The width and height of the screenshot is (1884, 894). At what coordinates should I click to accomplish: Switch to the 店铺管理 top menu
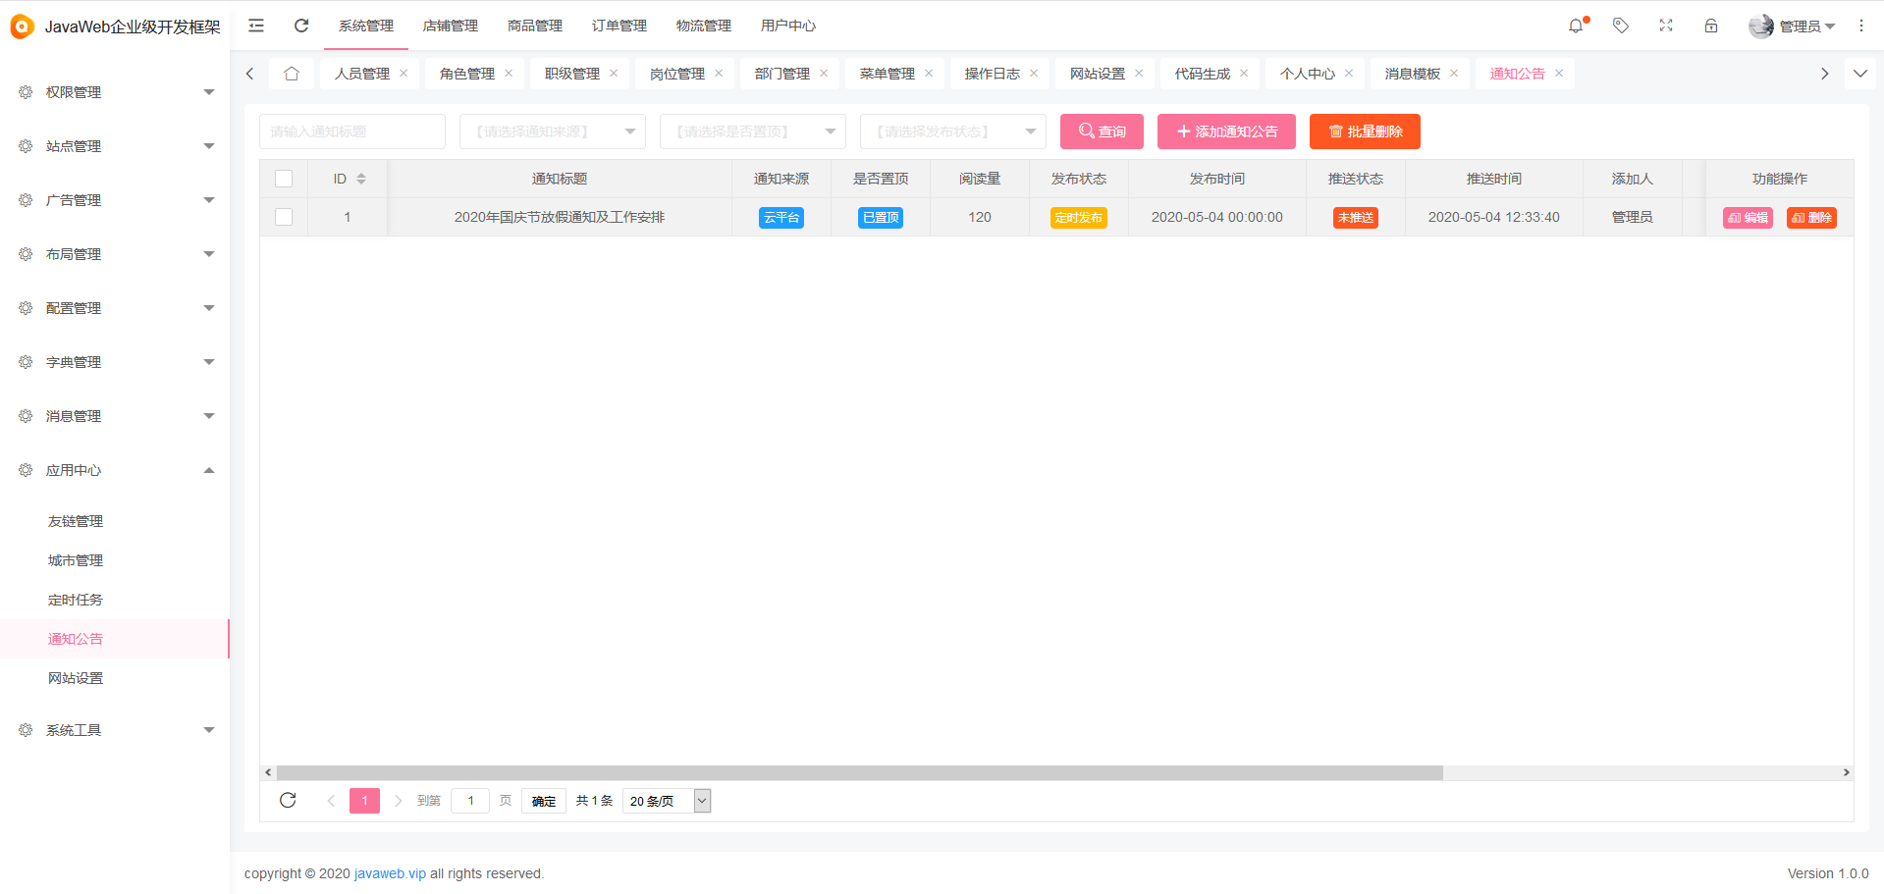point(450,26)
